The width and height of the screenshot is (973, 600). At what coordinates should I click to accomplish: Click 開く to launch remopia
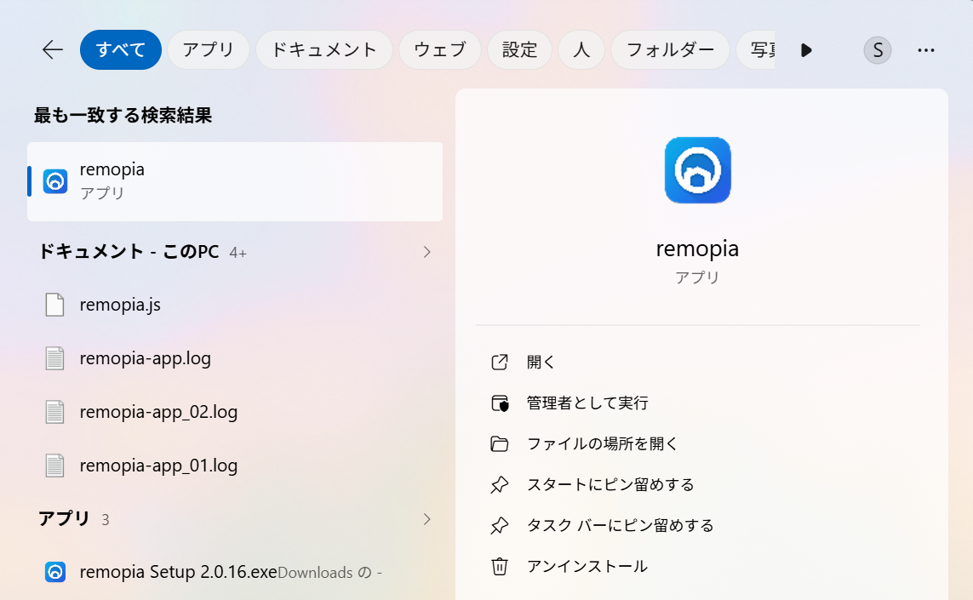(541, 363)
